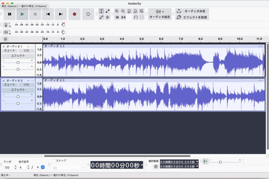This screenshot has height=179, width=269.
Task: Undo the last action
Action: coord(136,17)
